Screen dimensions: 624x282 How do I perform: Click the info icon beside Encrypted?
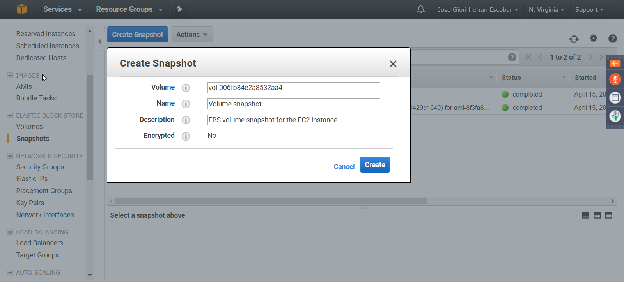[x=186, y=136]
